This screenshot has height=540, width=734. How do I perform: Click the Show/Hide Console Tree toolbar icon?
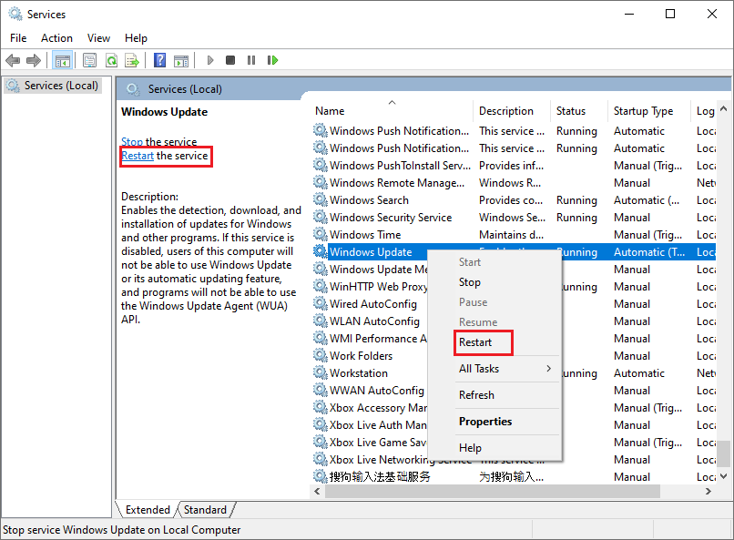point(63,60)
